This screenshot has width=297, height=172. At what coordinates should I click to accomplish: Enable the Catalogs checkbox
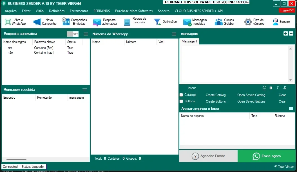(x=181, y=95)
